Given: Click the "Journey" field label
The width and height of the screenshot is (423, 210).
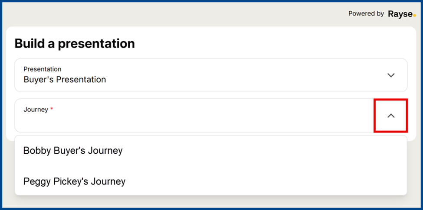Looking at the screenshot, I should point(36,110).
